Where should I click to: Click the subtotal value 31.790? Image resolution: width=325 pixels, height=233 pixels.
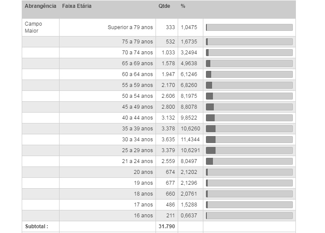[x=167, y=226]
